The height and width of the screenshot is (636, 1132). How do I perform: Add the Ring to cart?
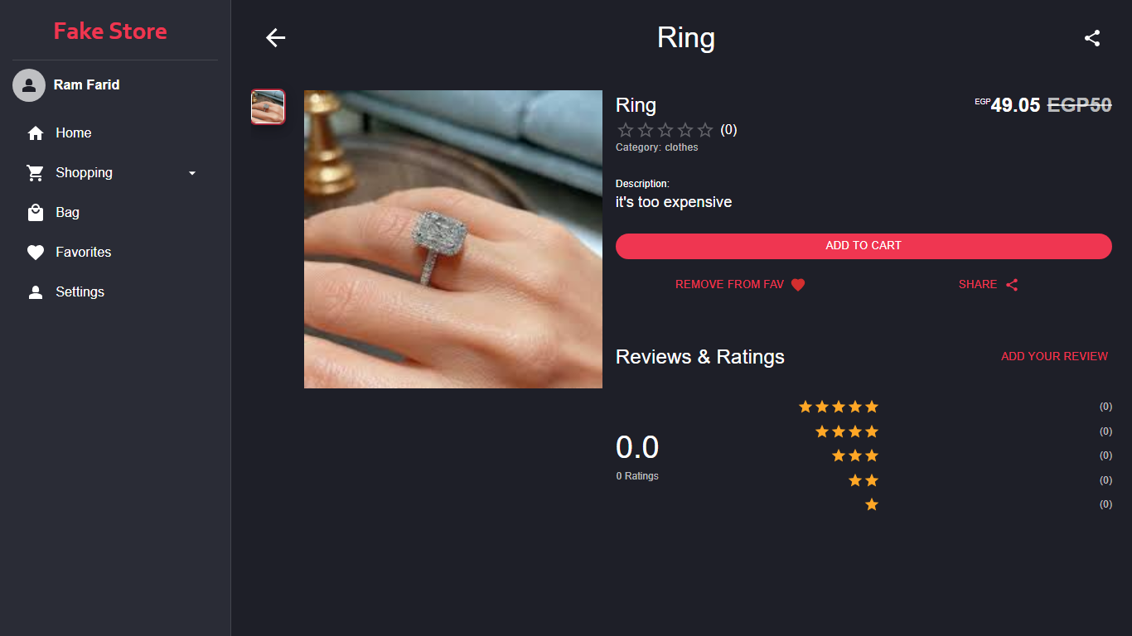(x=864, y=246)
